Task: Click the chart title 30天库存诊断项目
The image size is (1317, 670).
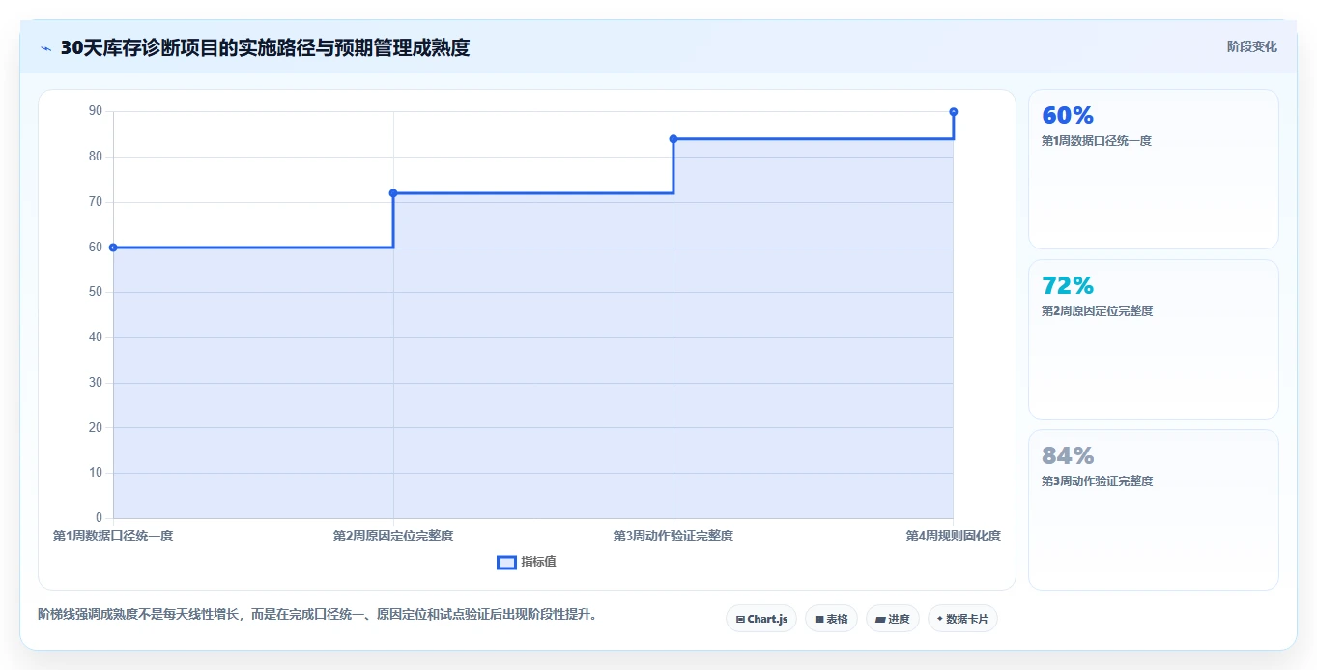Action: coord(265,47)
